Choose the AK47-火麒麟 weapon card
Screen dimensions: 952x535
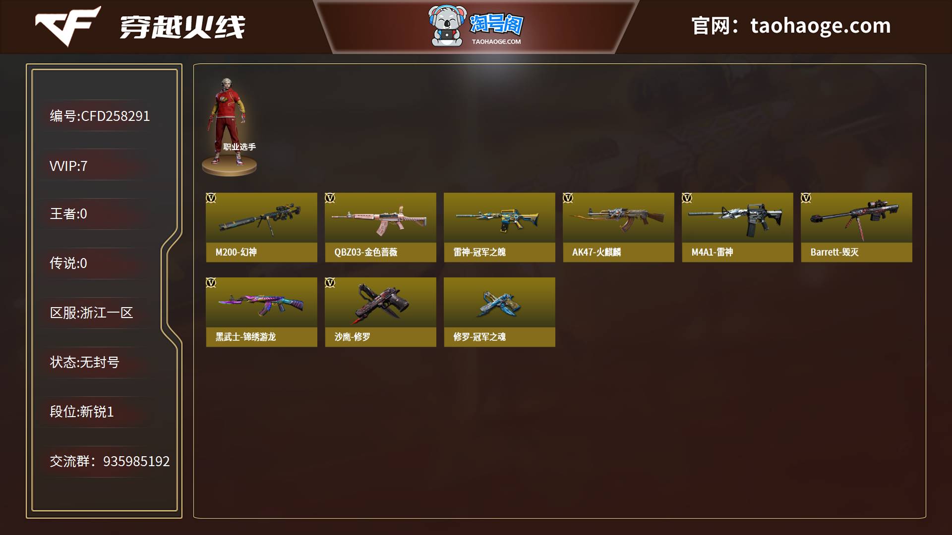(618, 227)
